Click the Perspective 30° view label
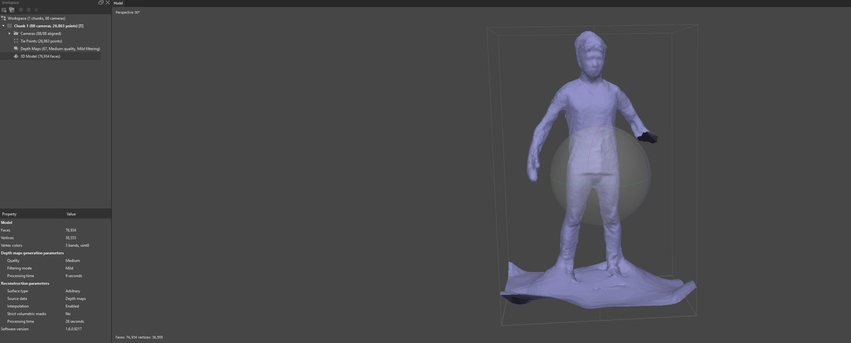 (x=128, y=13)
